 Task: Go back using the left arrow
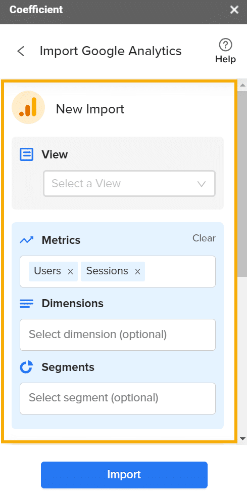[21, 51]
